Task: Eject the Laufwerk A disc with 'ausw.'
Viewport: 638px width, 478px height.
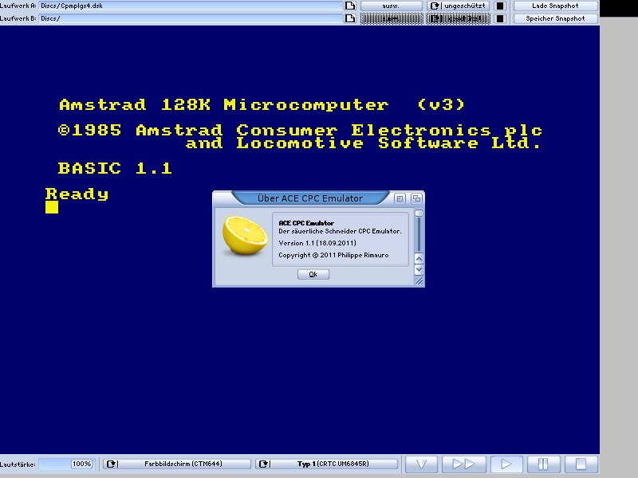Action: tap(392, 6)
